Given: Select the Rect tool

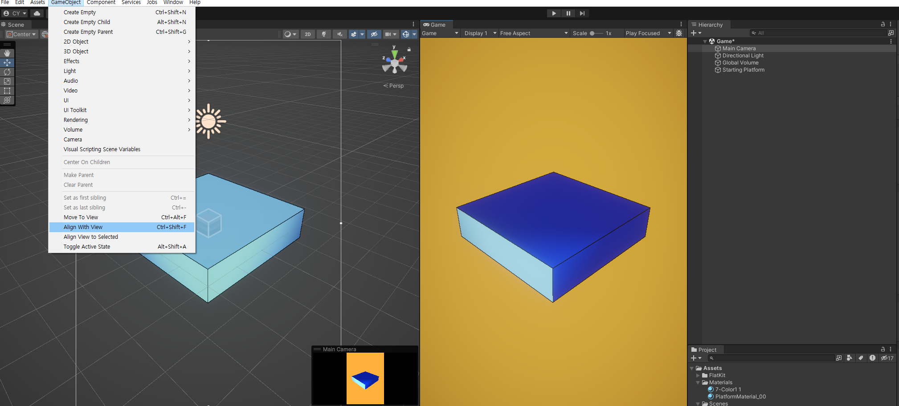Looking at the screenshot, I should [x=7, y=91].
